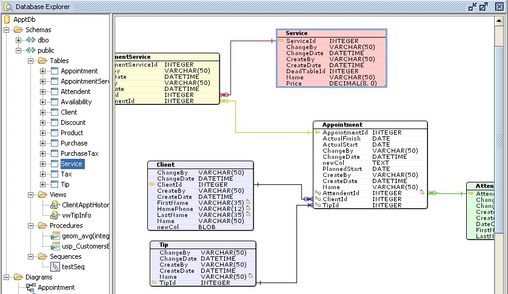
Task: Click the Appointment table icon in tree
Action: click(x=55, y=71)
